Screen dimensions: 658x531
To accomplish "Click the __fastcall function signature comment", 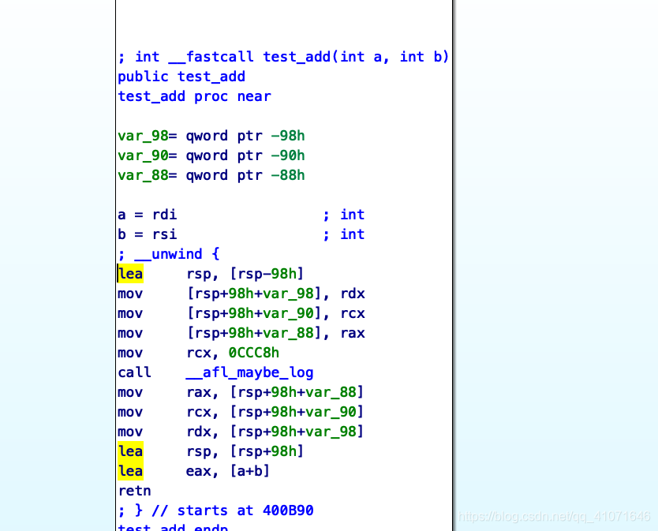I will pyautogui.click(x=284, y=56).
